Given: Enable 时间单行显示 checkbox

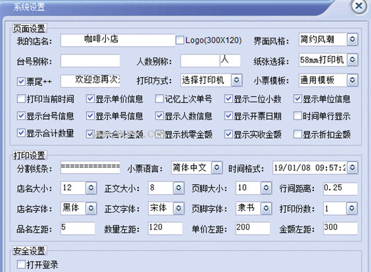Looking at the screenshot, I should pyautogui.click(x=297, y=116).
